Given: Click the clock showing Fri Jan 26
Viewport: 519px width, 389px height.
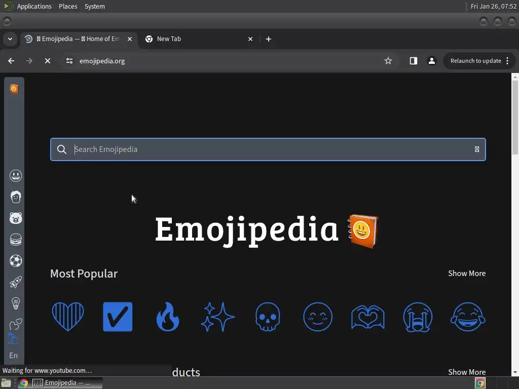Looking at the screenshot, I should [x=494, y=6].
